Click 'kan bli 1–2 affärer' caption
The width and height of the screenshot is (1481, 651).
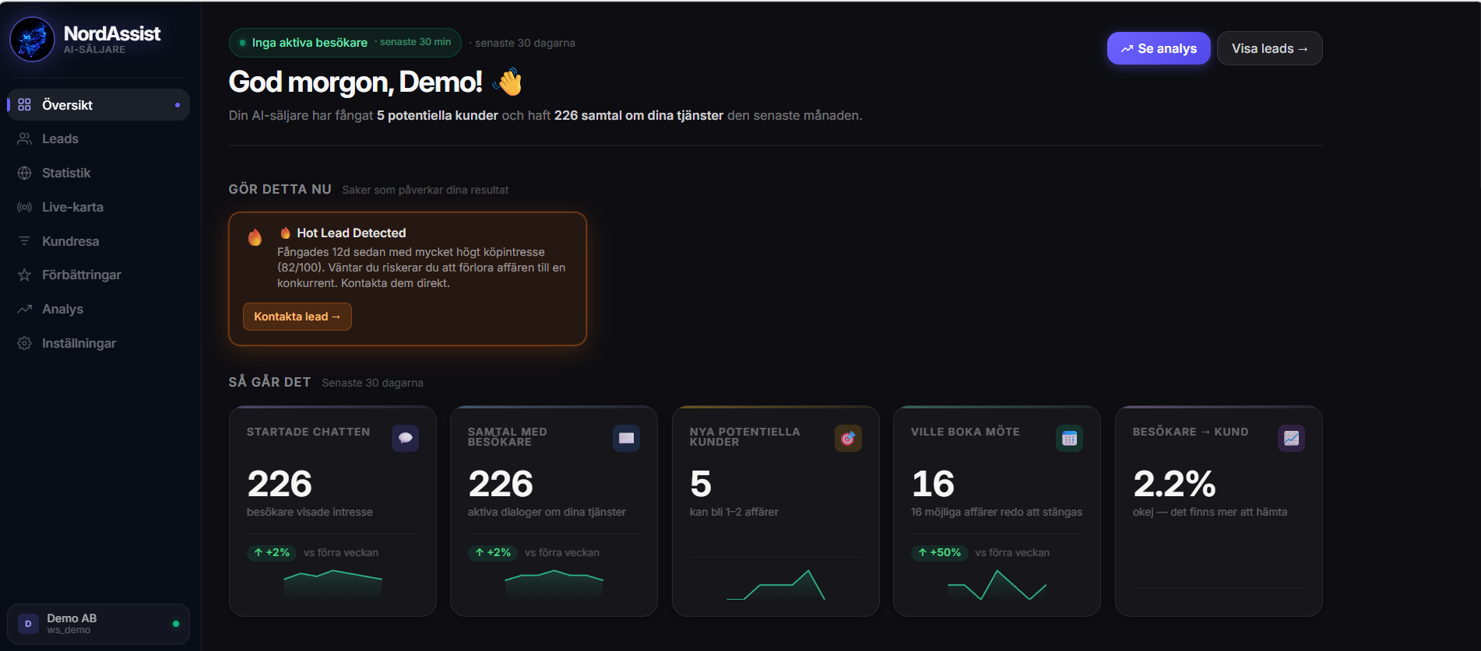click(x=734, y=512)
